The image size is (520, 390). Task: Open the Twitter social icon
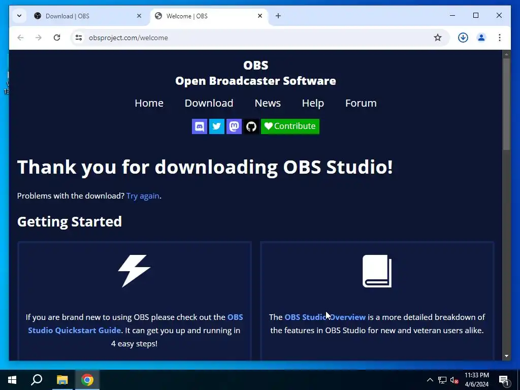[216, 126]
